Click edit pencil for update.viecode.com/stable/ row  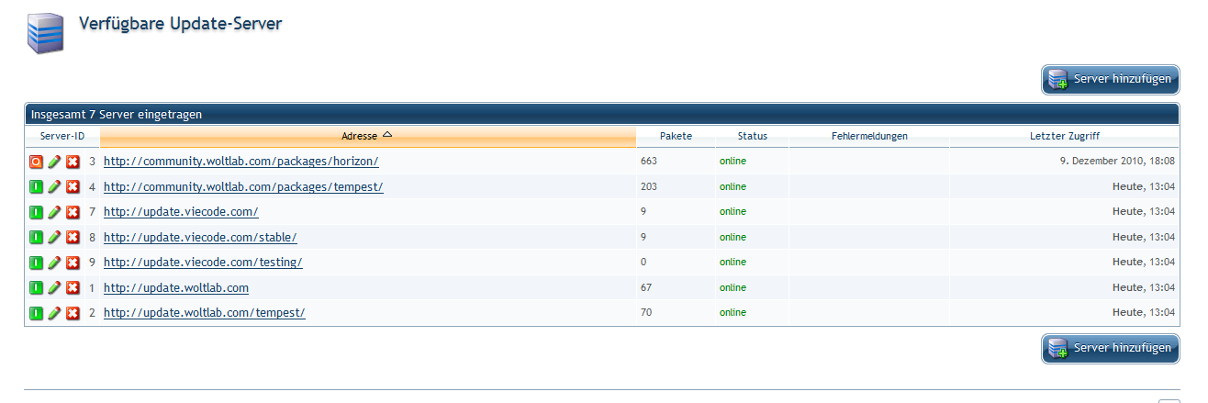pyautogui.click(x=54, y=238)
